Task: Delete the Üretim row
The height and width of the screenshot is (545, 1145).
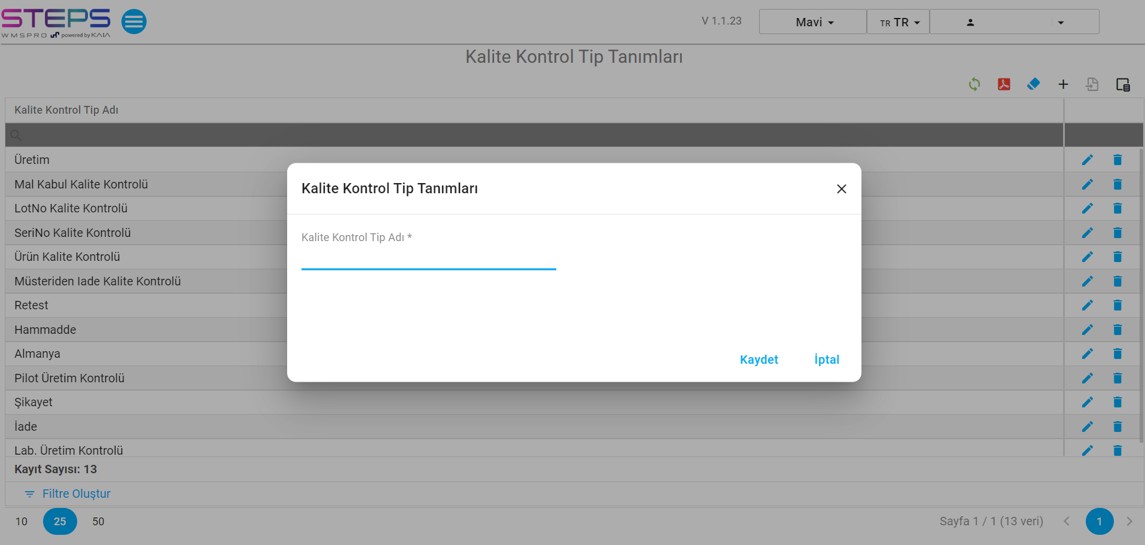Action: (1117, 160)
